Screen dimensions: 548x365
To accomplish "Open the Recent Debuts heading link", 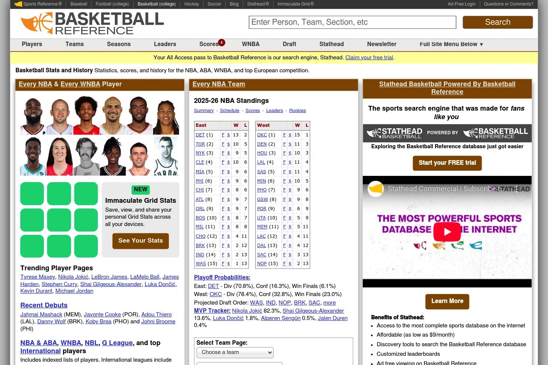I will [44, 305].
